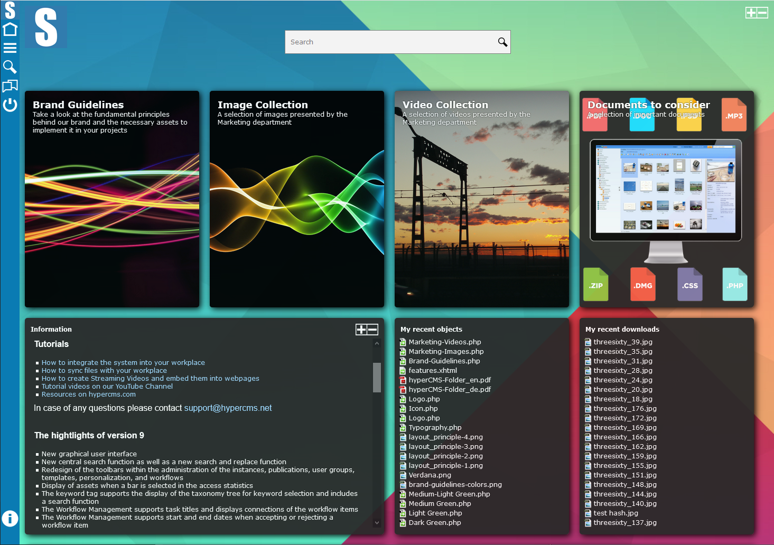This screenshot has width=774, height=545.
Task: Click the .DMG file type icon
Action: (642, 284)
